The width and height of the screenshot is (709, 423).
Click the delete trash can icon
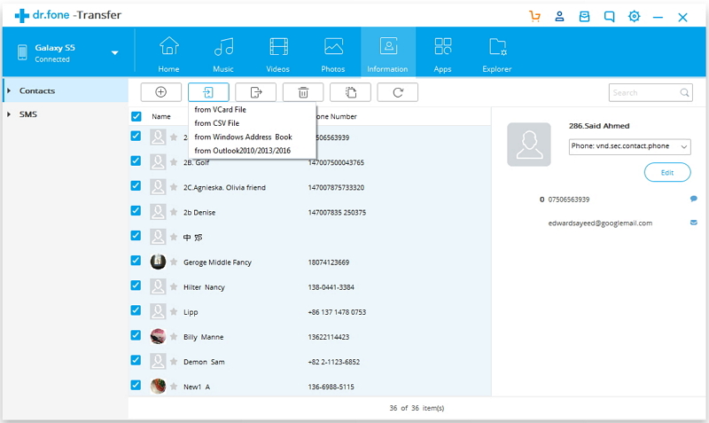click(x=303, y=92)
